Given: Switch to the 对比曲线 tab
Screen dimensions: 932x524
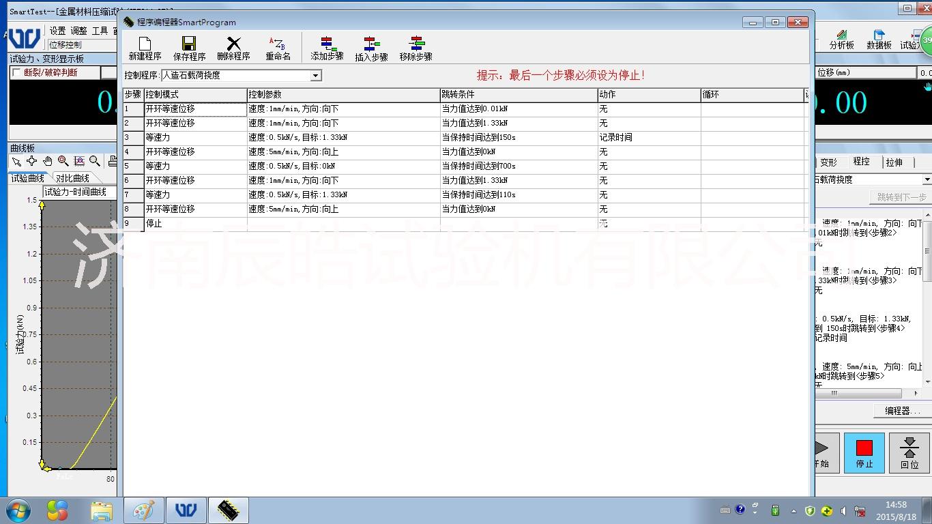Looking at the screenshot, I should coord(72,178).
